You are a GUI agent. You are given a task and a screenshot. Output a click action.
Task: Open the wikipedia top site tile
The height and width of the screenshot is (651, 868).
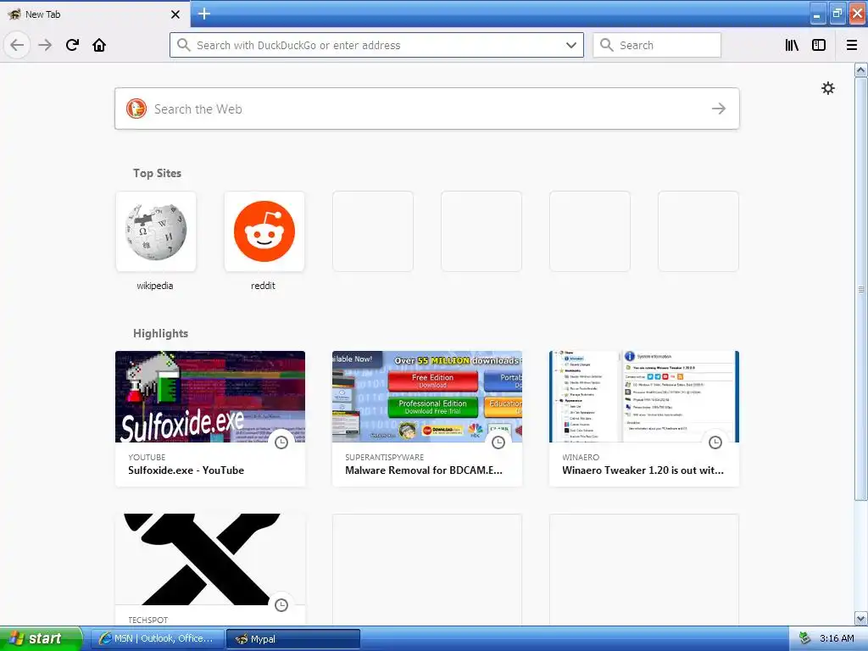pyautogui.click(x=156, y=231)
